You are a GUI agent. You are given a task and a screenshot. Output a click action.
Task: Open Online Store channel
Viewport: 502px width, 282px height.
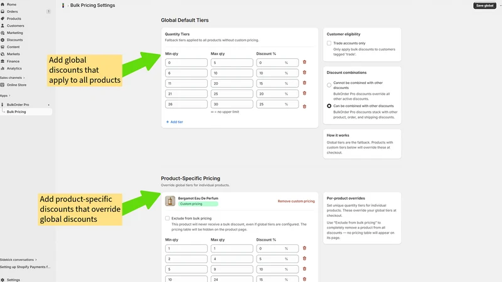17,85
